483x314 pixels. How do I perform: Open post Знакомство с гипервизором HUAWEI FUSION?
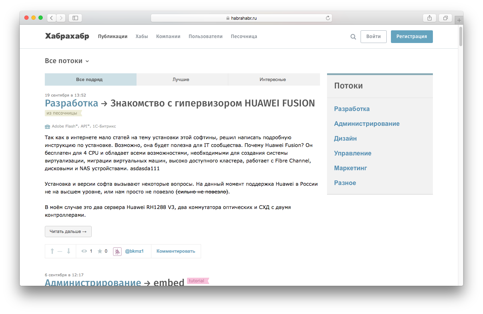point(212,103)
